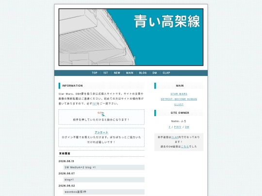Click the 拍手を押していただけると clap message
This screenshot has width=262, height=196.
point(101,120)
